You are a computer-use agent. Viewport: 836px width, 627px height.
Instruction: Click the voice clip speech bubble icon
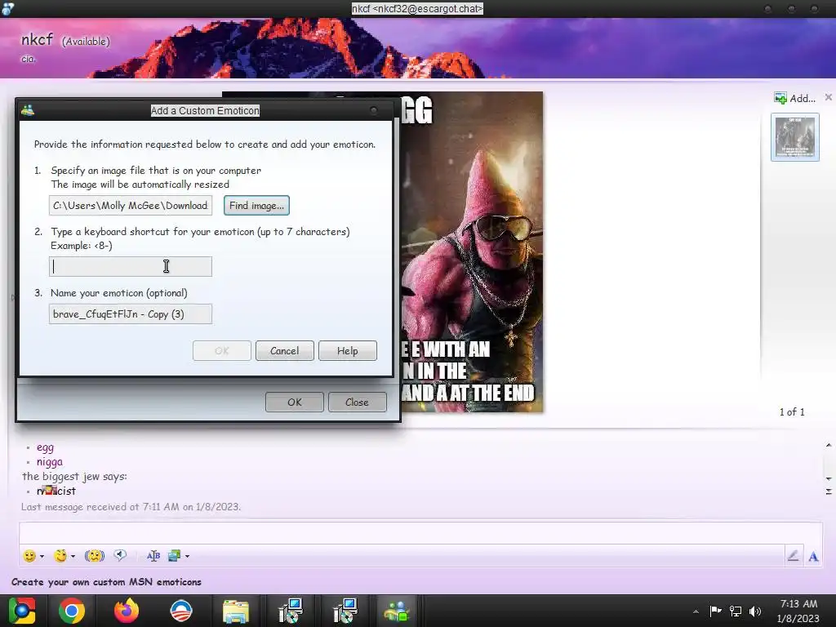tap(121, 555)
